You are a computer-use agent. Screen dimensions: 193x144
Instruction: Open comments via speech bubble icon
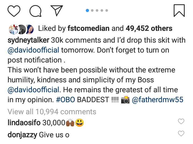click(35, 11)
